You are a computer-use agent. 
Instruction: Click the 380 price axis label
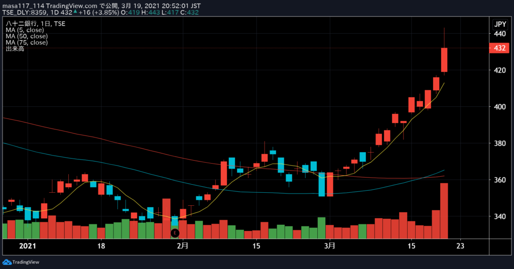coord(499,143)
